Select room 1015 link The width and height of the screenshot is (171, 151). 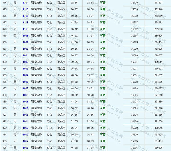click(x=26, y=128)
